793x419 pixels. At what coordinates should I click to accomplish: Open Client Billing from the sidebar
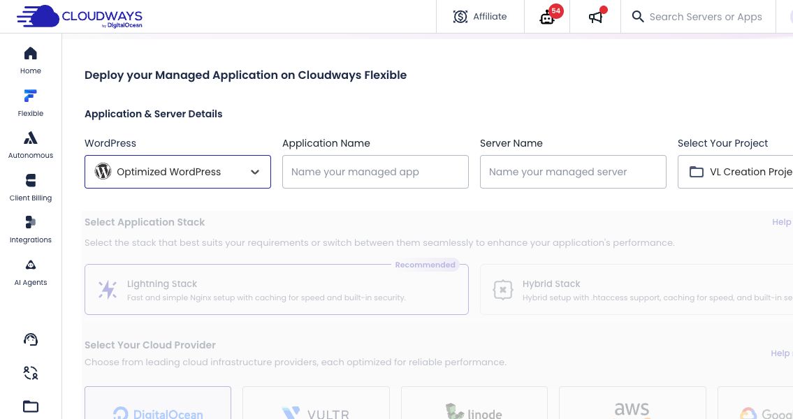point(30,188)
